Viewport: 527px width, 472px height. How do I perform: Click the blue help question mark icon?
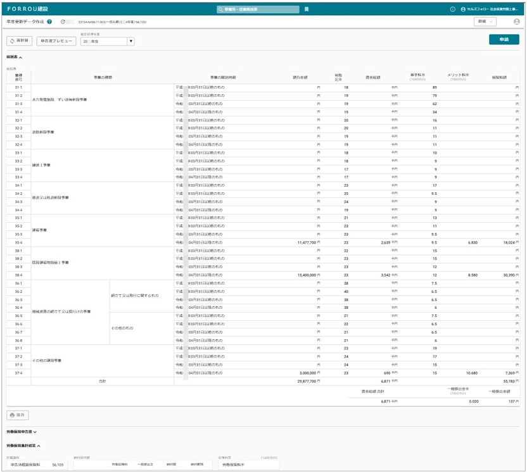49,22
